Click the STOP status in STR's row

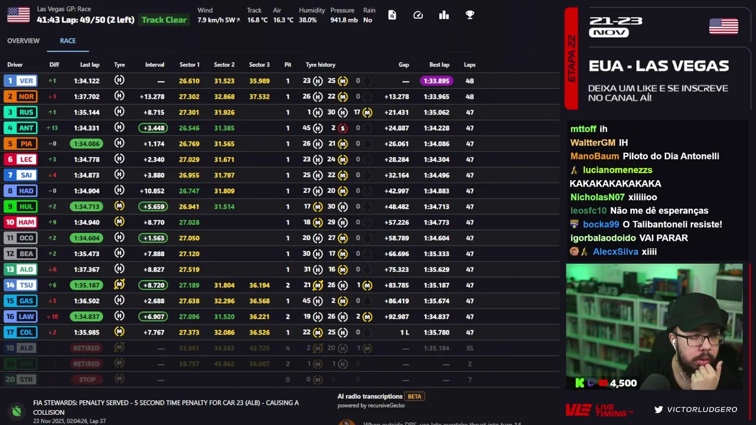coord(87,380)
